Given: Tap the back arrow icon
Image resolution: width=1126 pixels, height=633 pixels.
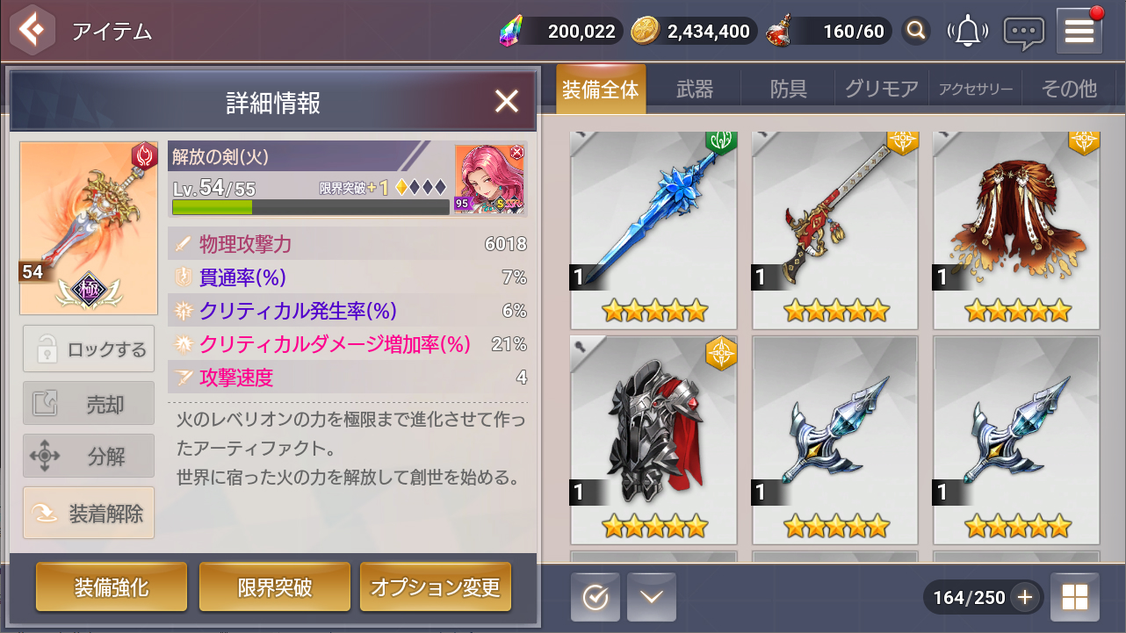Looking at the screenshot, I should pos(32,32).
